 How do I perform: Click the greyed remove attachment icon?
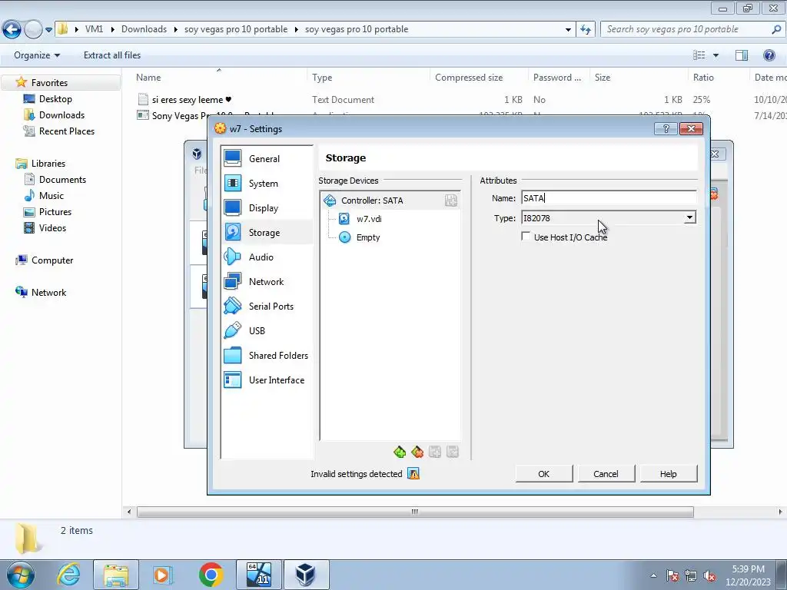tap(452, 452)
